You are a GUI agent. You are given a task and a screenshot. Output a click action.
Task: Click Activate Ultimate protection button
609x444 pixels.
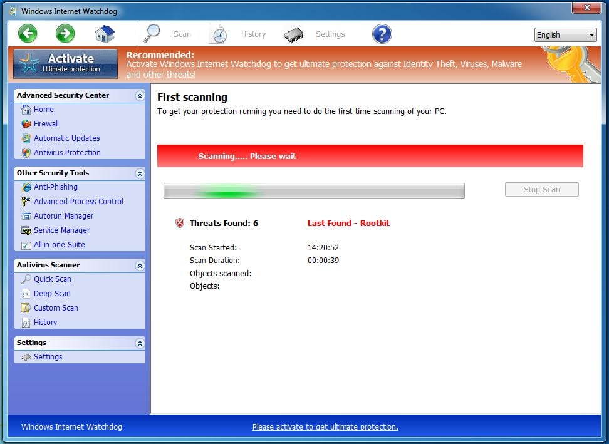point(65,64)
